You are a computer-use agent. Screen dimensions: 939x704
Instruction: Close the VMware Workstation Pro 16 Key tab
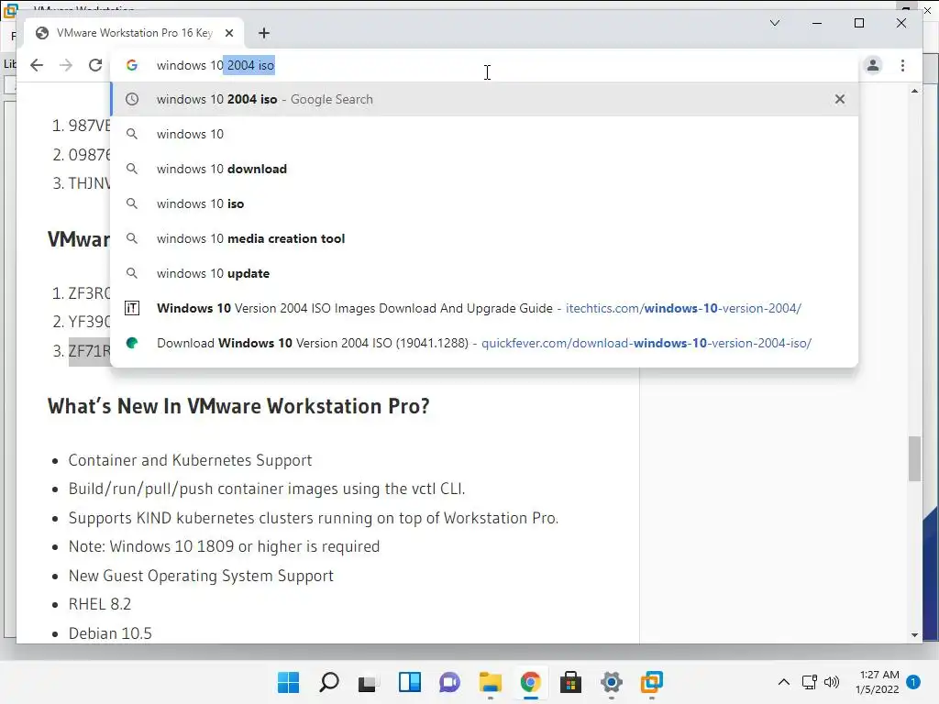(229, 33)
